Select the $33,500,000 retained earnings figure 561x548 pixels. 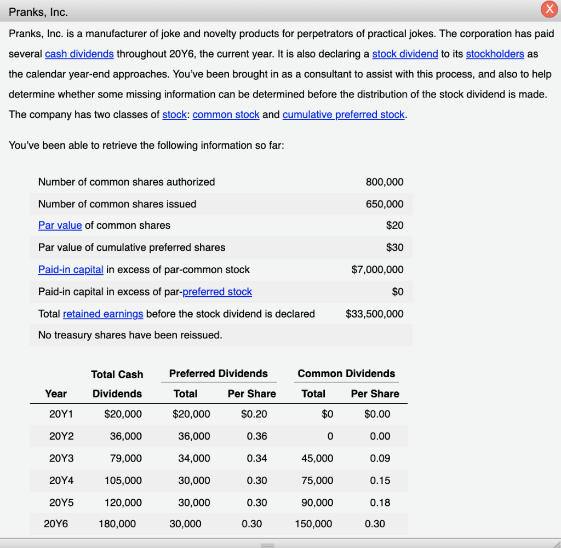(375, 314)
